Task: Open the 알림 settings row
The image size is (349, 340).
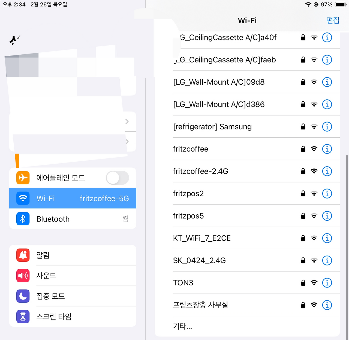Action: [x=73, y=255]
